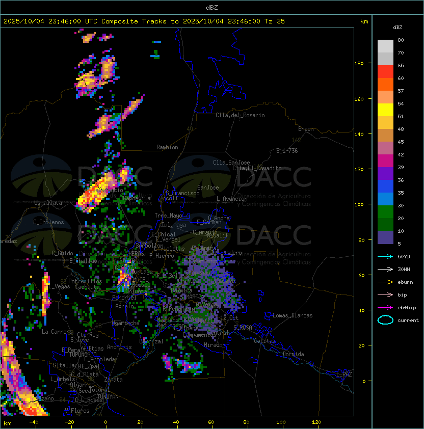Click the cyan ellipse beside 'current'
The height and width of the screenshot is (429, 424).
point(385,320)
